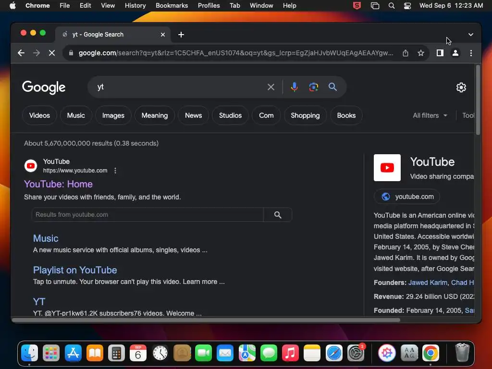This screenshot has width=492, height=369.
Task: Open the YT sitelink result
Action: coord(39,302)
